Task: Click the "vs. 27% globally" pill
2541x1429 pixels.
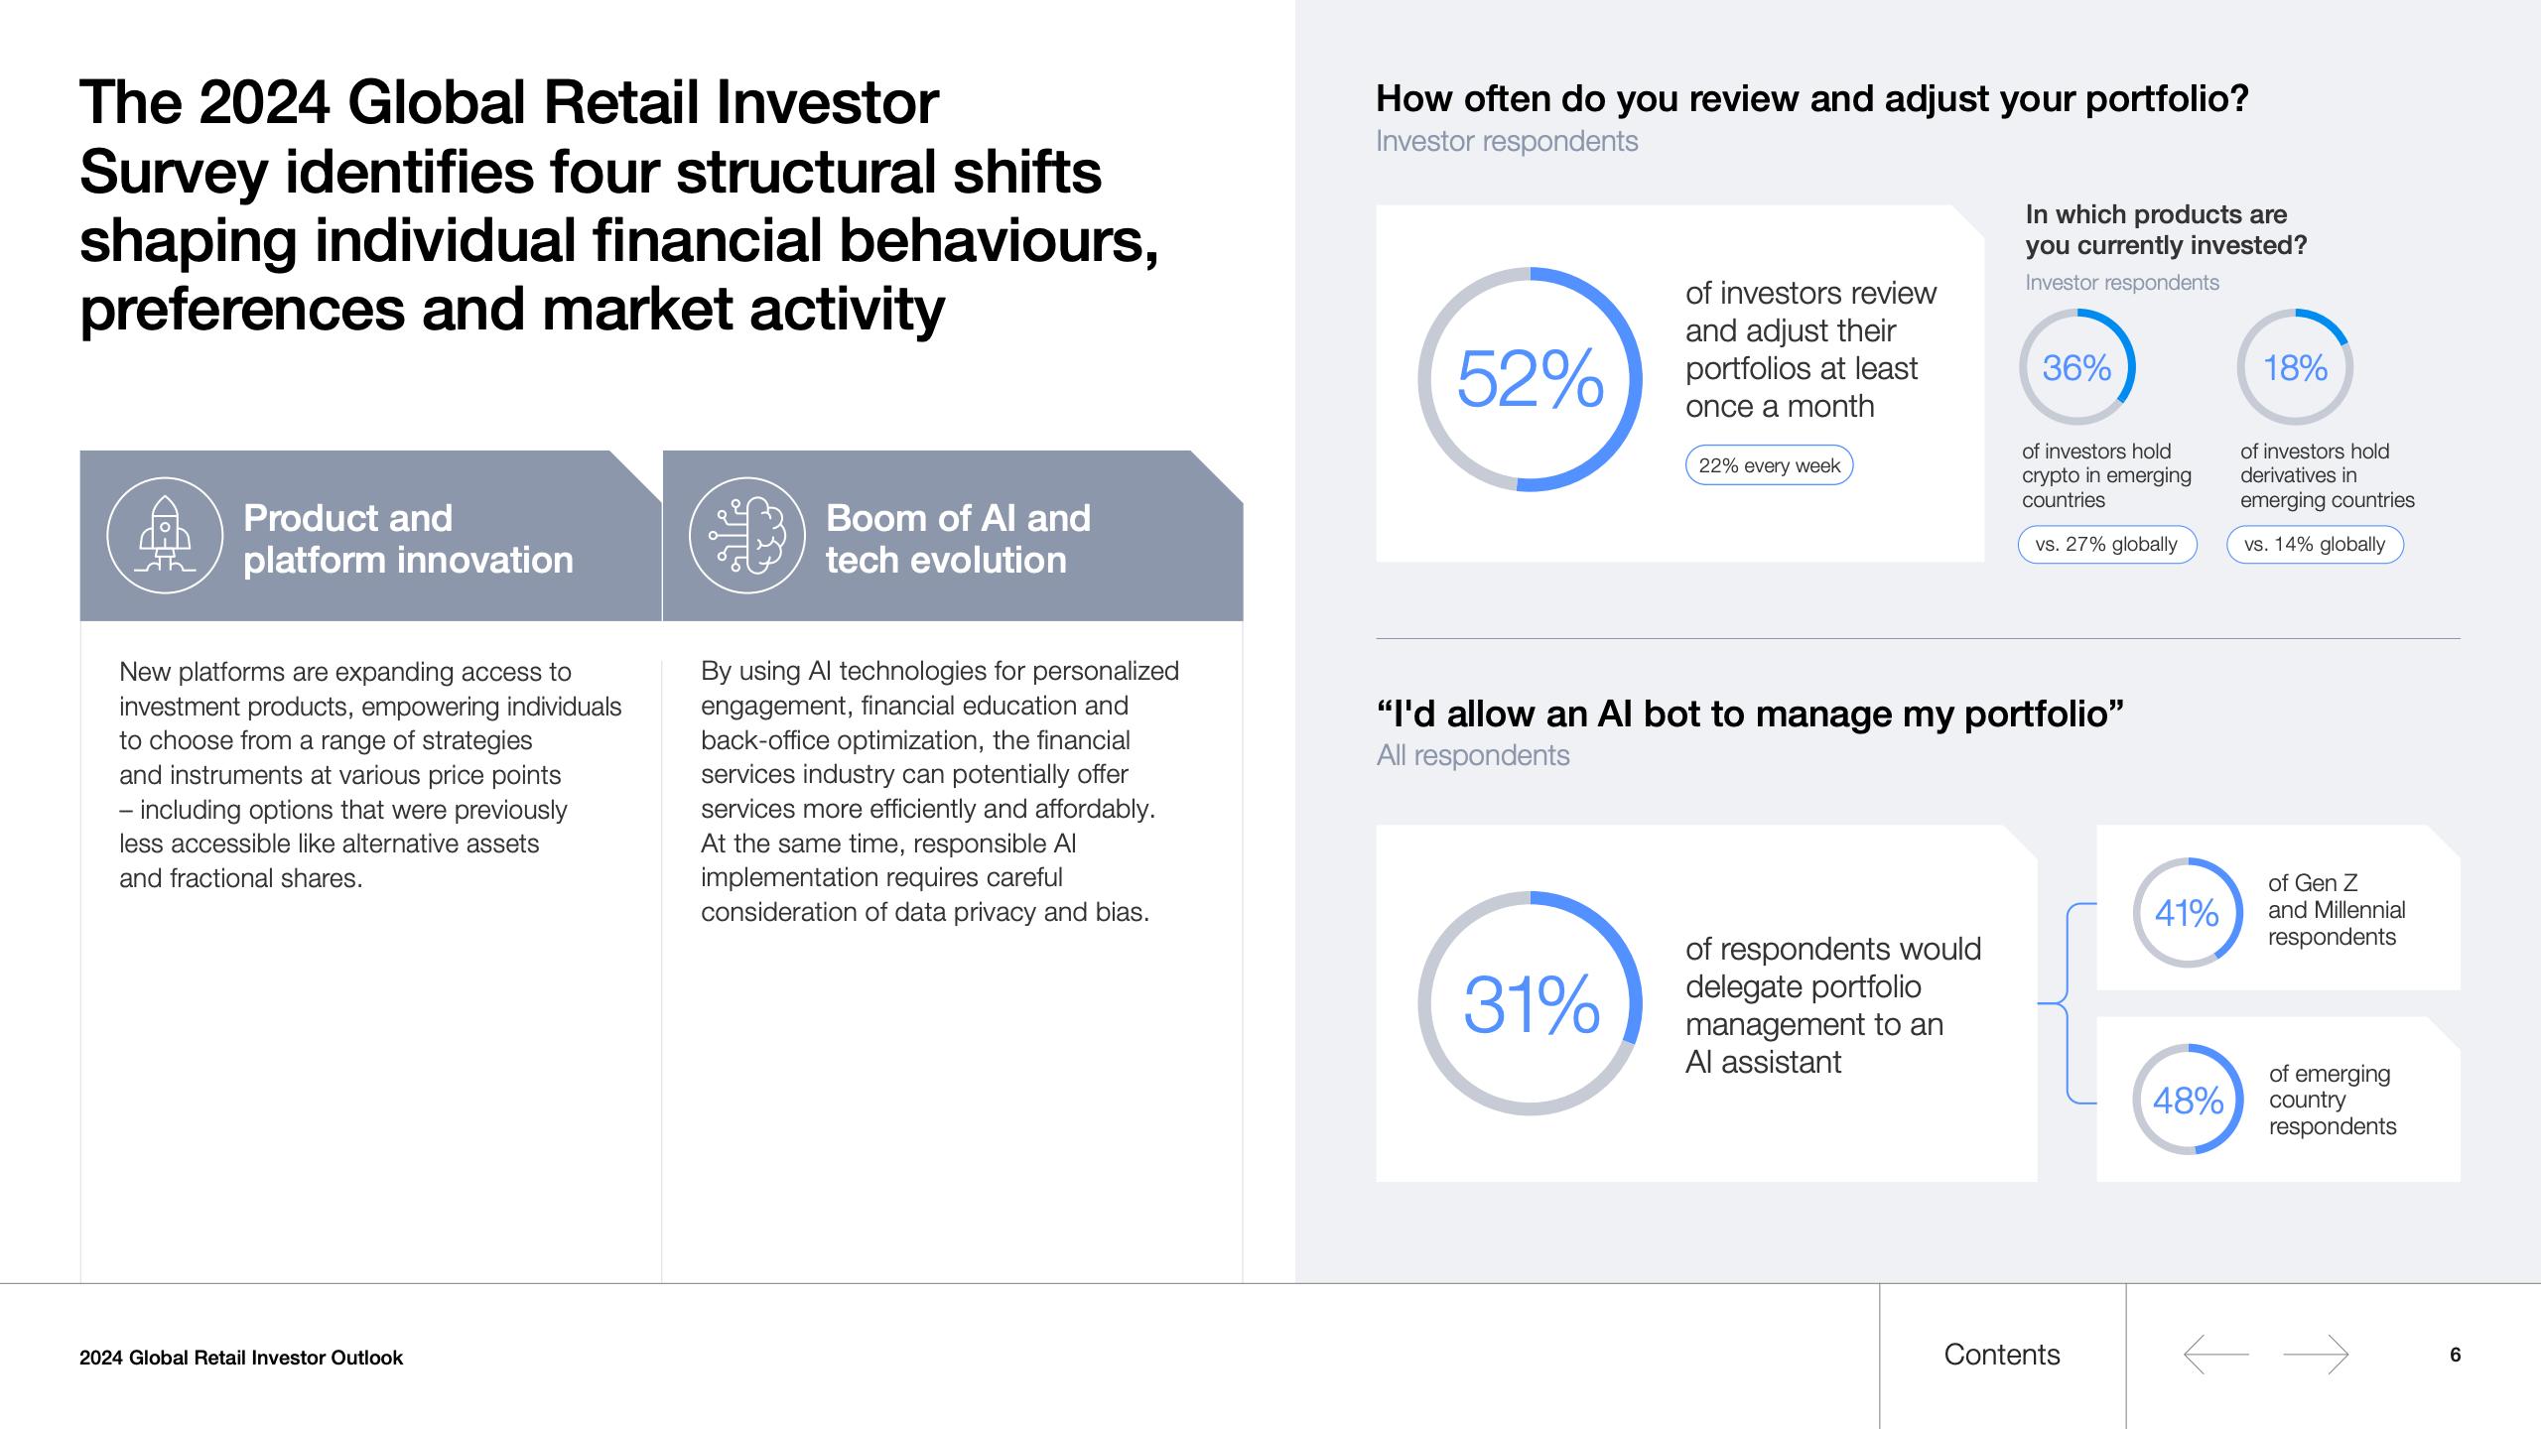Action: point(2106,544)
